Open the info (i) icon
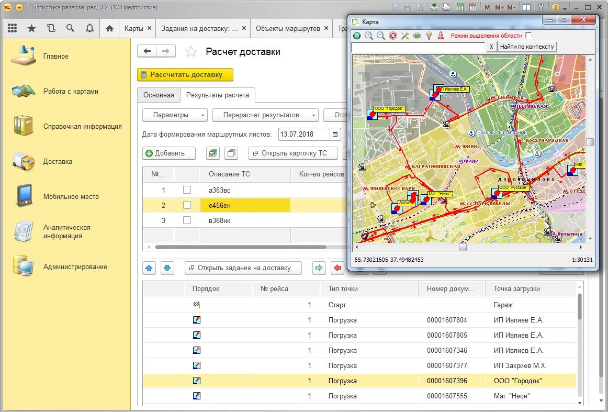The width and height of the screenshot is (608, 412). tap(555, 7)
